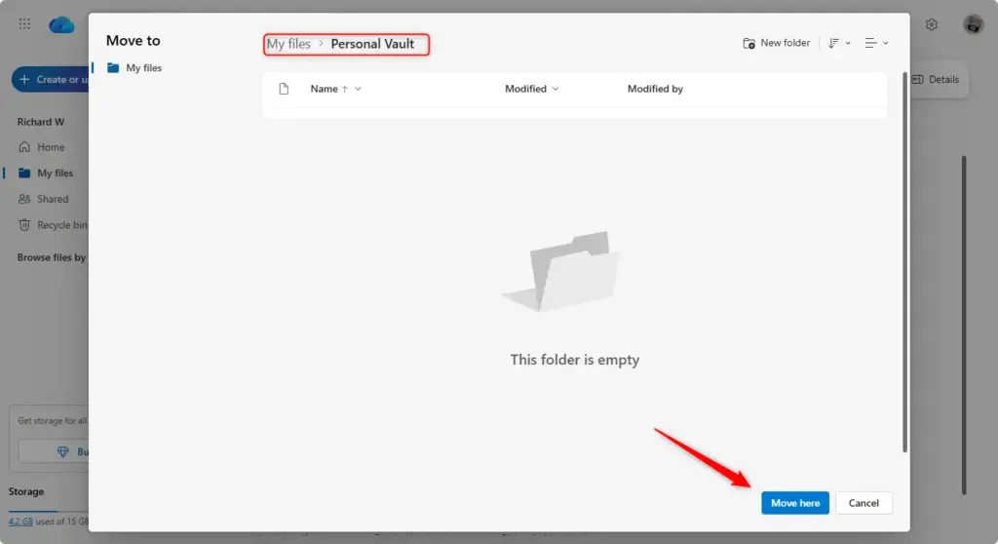Click the Home icon in sidebar
The image size is (998, 544).
tap(24, 147)
